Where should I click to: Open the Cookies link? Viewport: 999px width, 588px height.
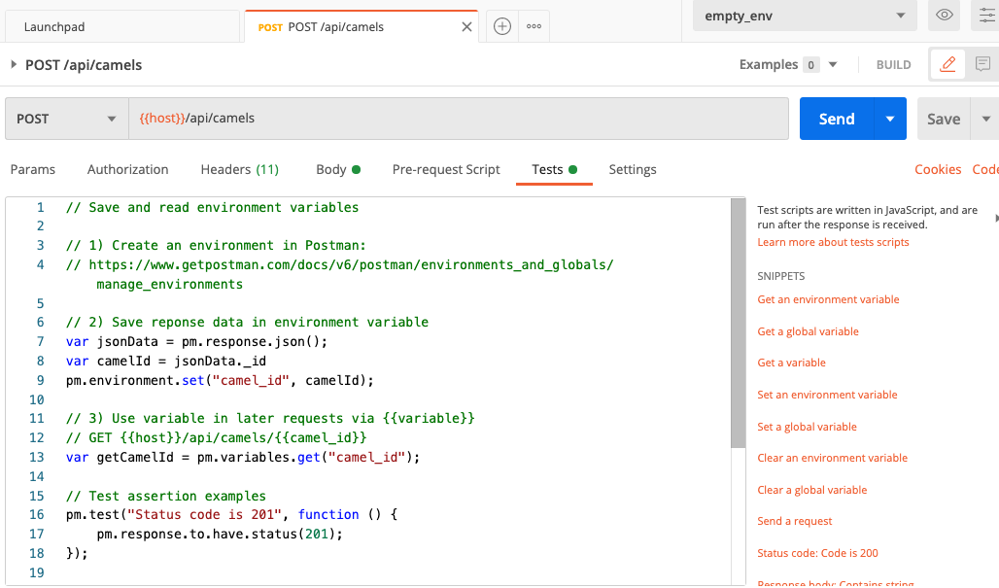tap(938, 169)
